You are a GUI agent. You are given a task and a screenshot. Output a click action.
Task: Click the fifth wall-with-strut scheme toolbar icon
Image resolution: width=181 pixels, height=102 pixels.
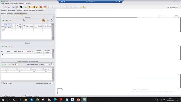(45, 7)
